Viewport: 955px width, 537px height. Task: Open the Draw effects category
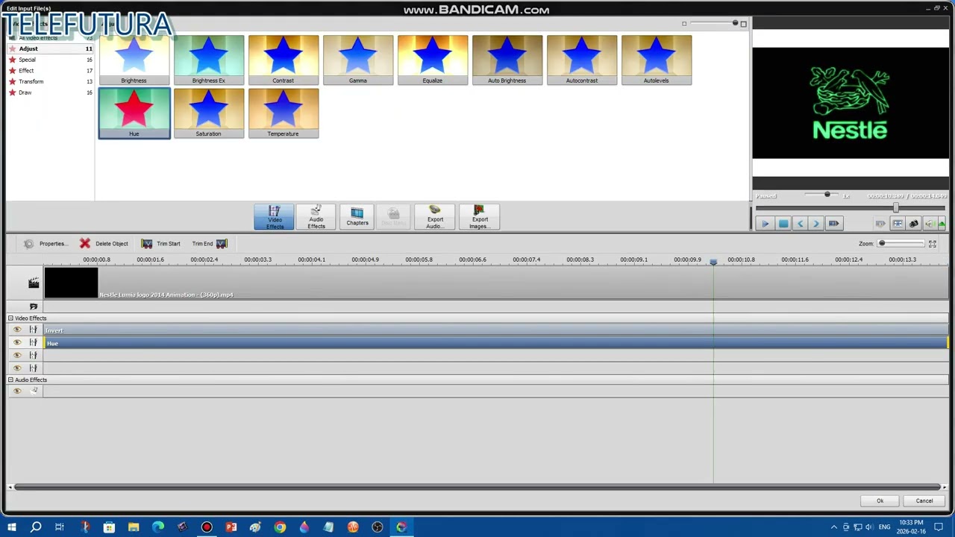50,92
